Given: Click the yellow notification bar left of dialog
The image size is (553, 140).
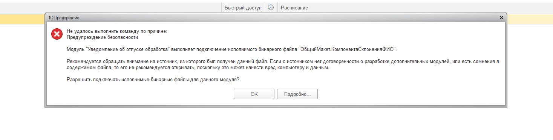Looking at the screenshot, I should 22,19.
